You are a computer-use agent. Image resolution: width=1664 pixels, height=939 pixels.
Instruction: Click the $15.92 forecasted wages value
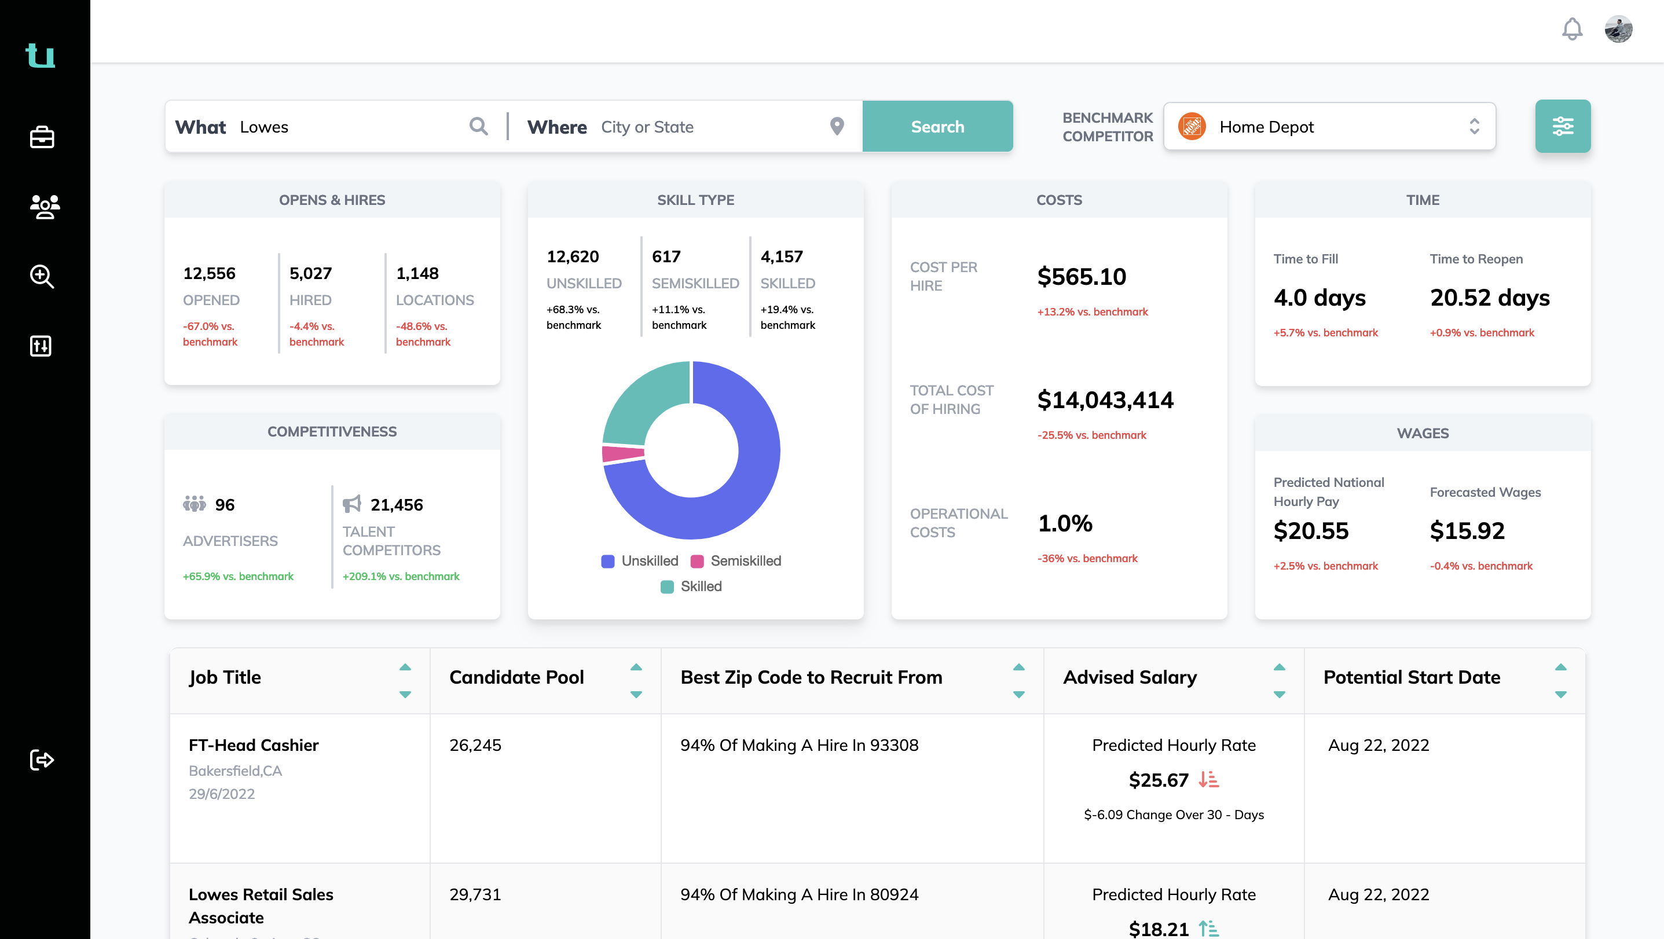[x=1467, y=530]
